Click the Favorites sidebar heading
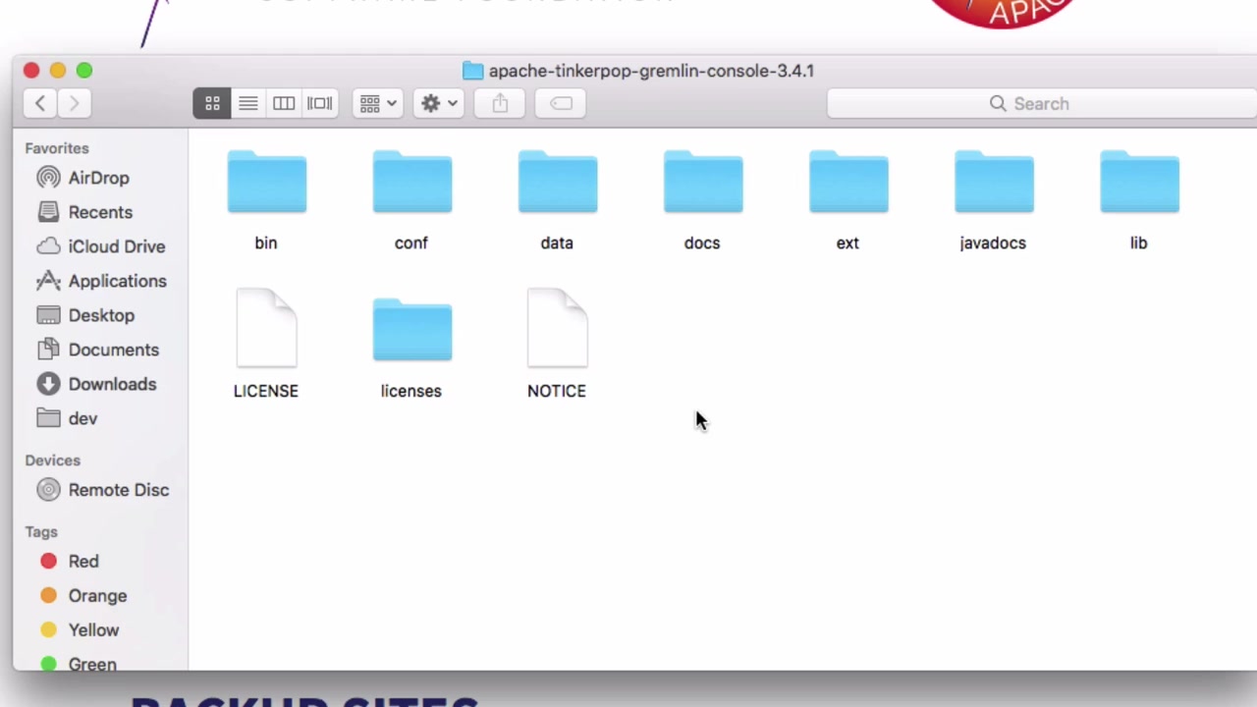This screenshot has height=707, width=1257. click(57, 148)
